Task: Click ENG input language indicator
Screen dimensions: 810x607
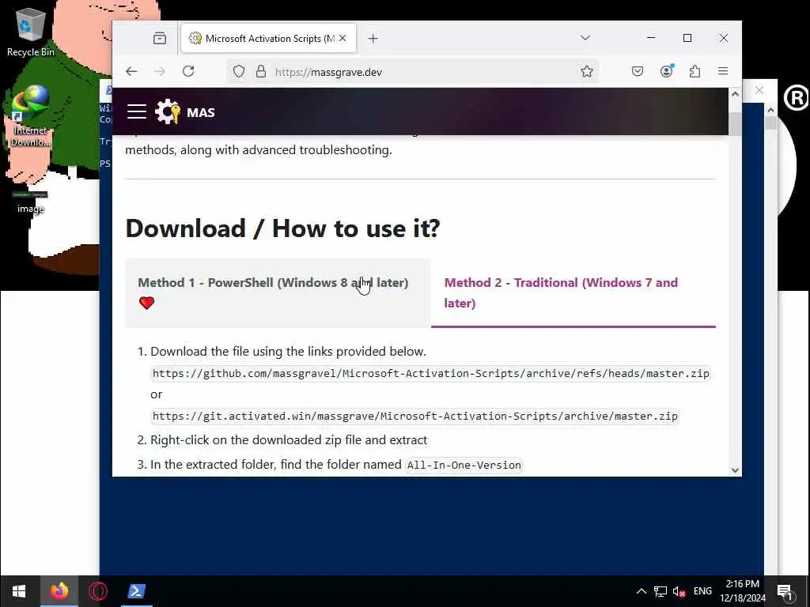Action: [x=702, y=591]
